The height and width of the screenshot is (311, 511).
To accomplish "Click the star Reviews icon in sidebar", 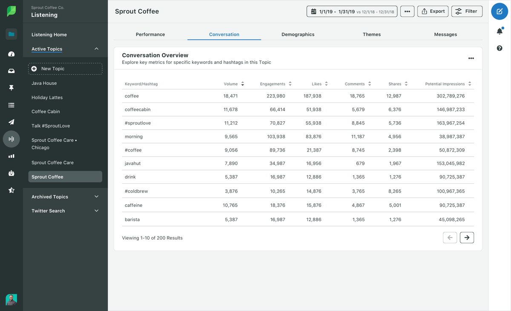I will (x=11, y=190).
